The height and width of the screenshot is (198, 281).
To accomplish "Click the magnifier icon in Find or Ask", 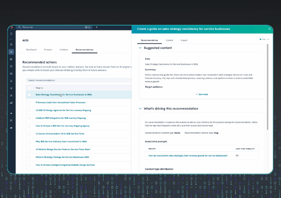I will point(20,27).
